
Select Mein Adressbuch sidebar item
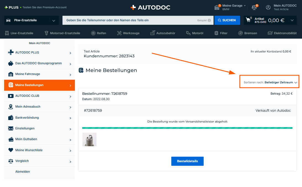pyautogui.click(x=39, y=107)
